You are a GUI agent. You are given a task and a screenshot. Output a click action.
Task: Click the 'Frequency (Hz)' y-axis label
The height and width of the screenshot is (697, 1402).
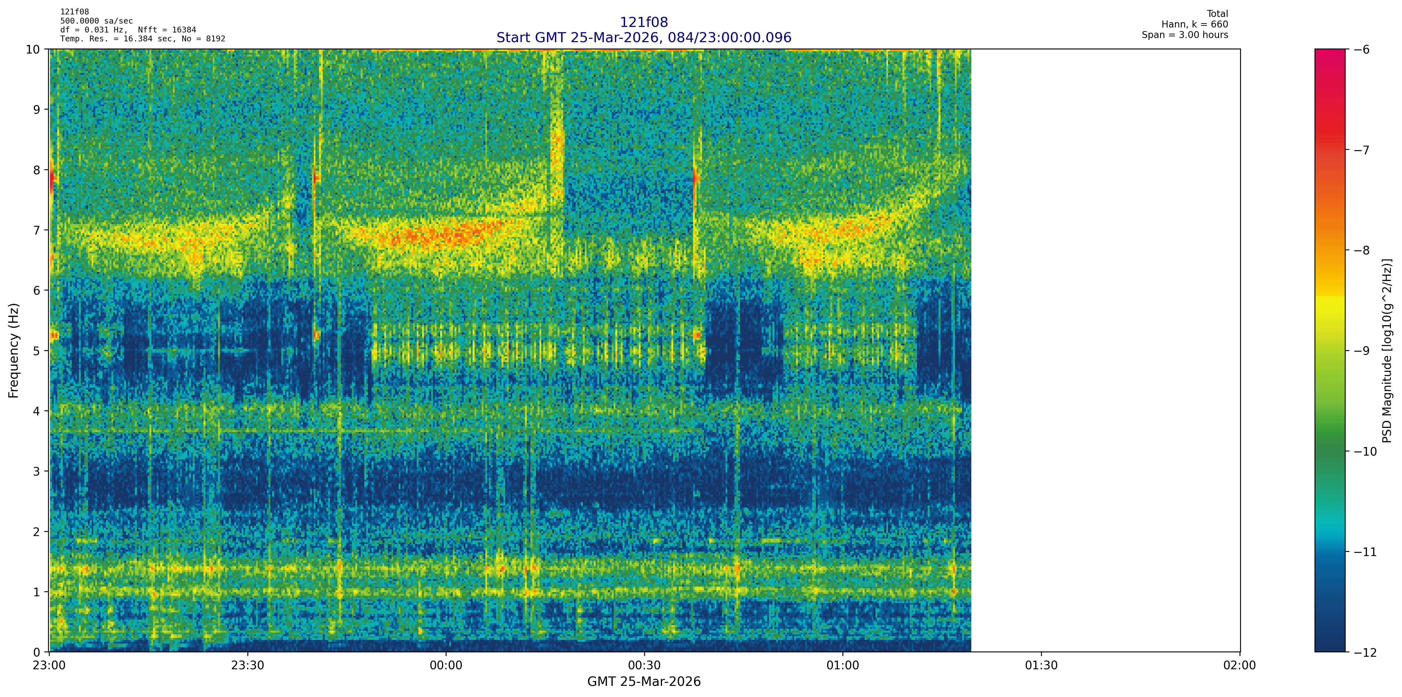point(14,351)
